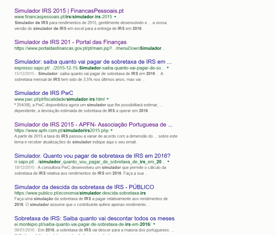Screen dimensions: 276x235
Task: Click the https://www.apfn.com.pt/simuladorirs2015.php URL text
Action: coord(61,131)
